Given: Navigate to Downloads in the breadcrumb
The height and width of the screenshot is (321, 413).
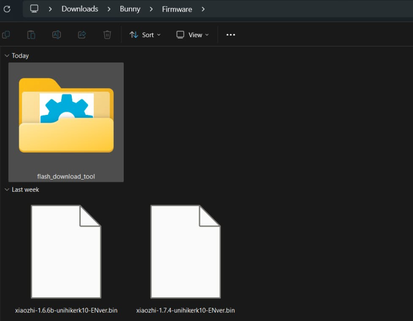Looking at the screenshot, I should point(80,9).
